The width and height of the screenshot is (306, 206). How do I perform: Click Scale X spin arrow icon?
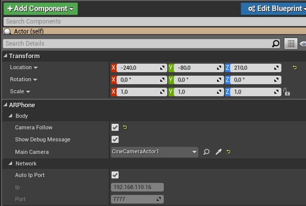[162, 92]
